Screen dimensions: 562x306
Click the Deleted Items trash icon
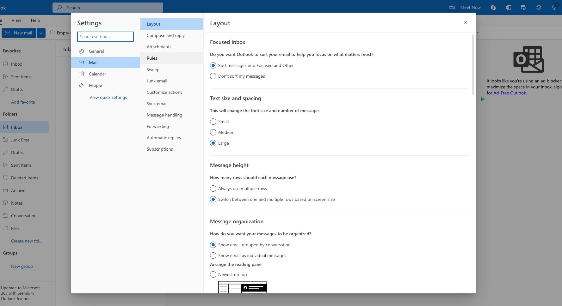pos(5,178)
